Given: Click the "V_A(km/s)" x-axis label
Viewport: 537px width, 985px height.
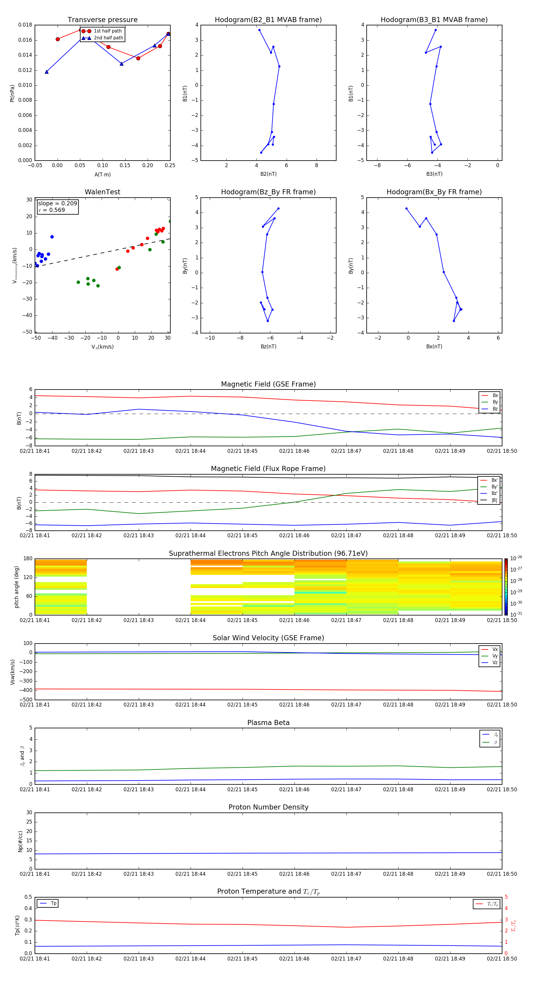Looking at the screenshot, I should pos(102,347).
